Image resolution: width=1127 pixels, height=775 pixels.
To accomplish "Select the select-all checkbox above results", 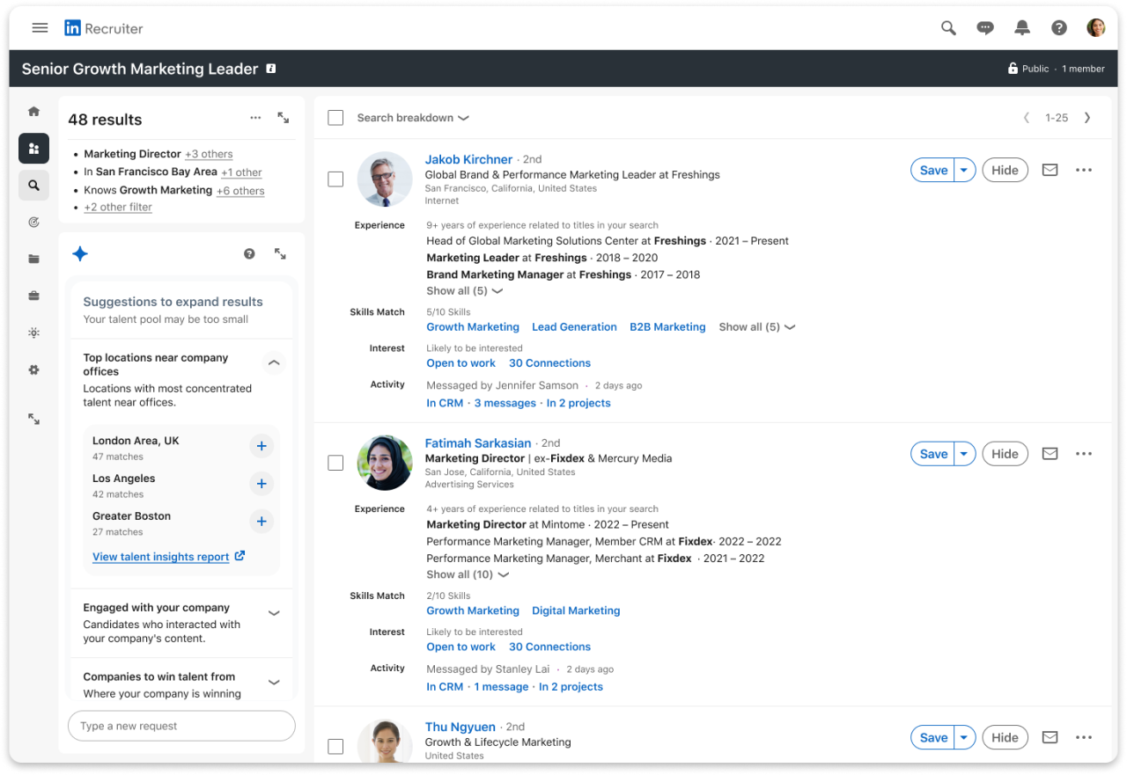I will pyautogui.click(x=335, y=117).
